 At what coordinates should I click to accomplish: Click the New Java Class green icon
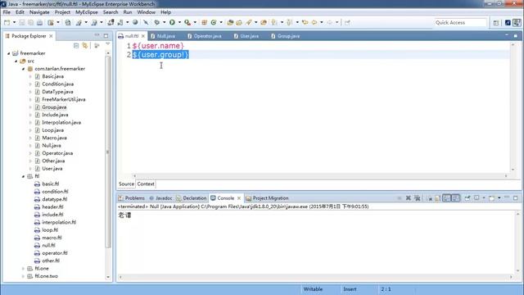tap(213, 22)
